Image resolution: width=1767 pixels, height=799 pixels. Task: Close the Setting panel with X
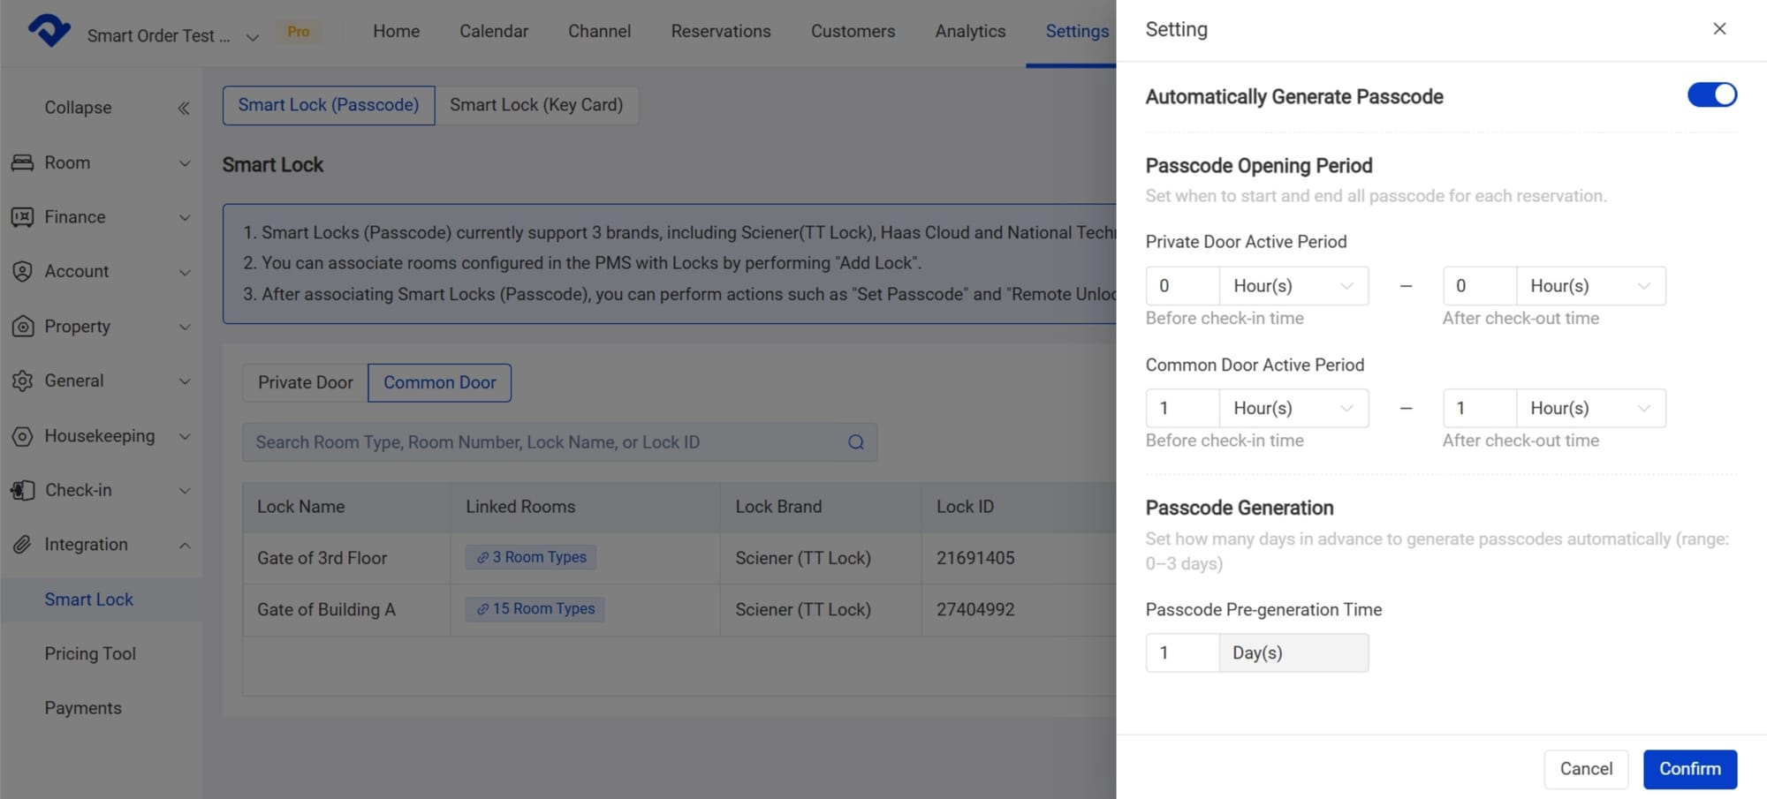(1718, 29)
